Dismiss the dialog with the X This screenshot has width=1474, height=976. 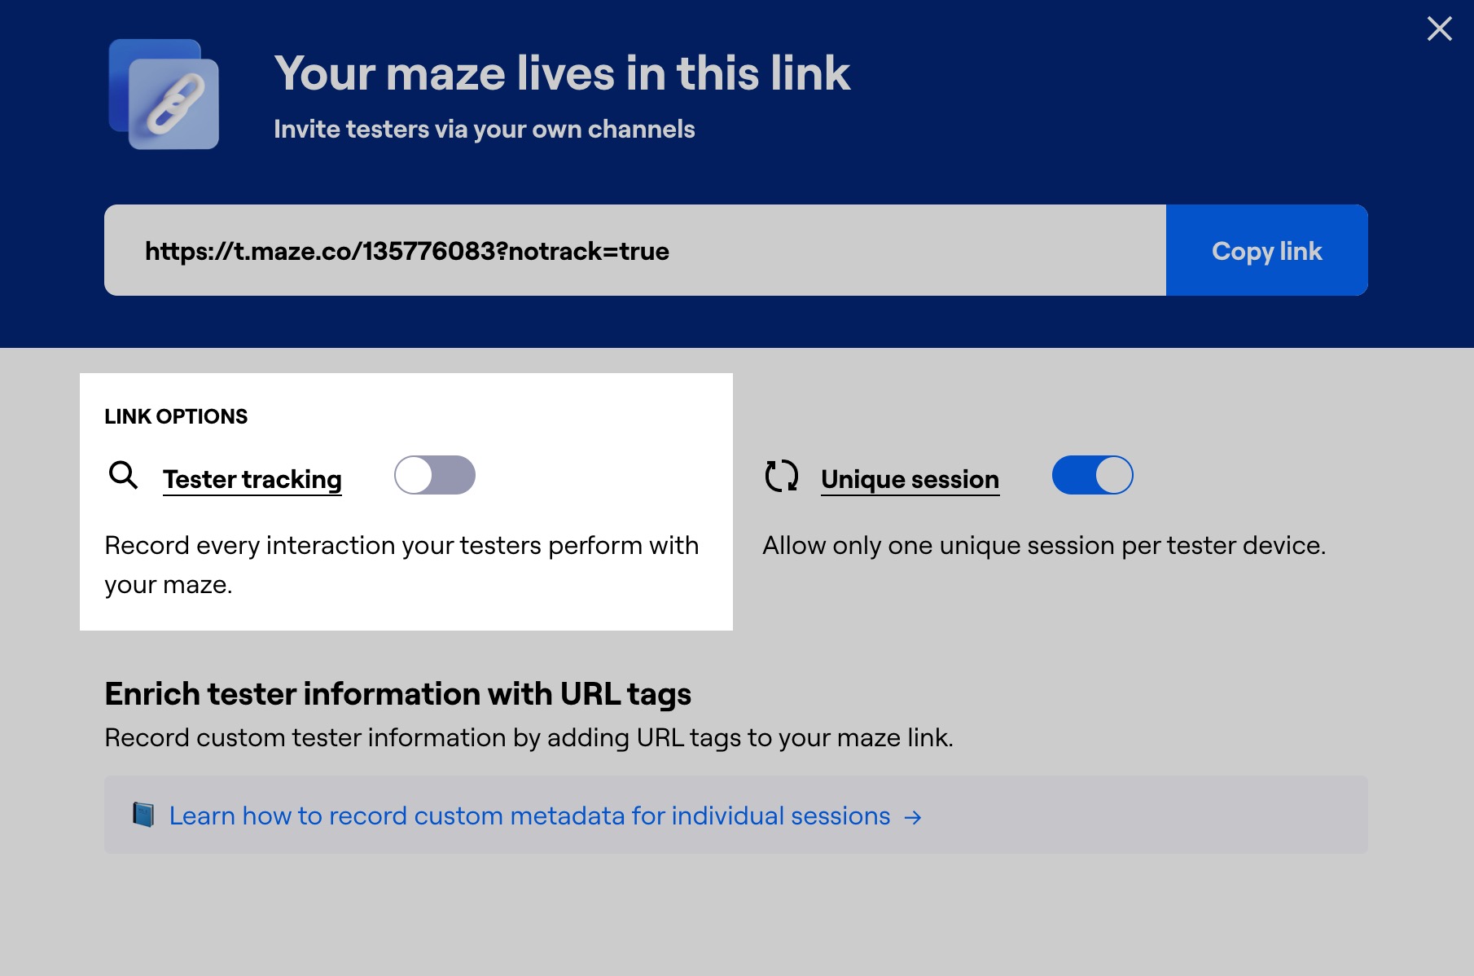click(x=1439, y=29)
